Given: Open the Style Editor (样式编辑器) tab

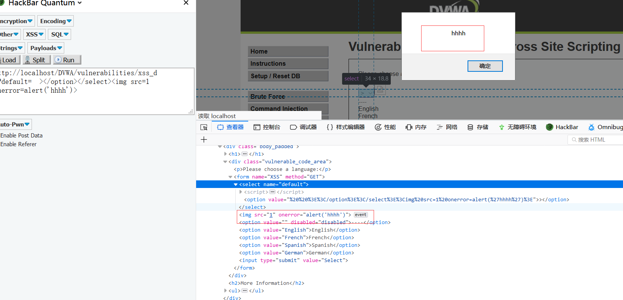Looking at the screenshot, I should [x=346, y=127].
